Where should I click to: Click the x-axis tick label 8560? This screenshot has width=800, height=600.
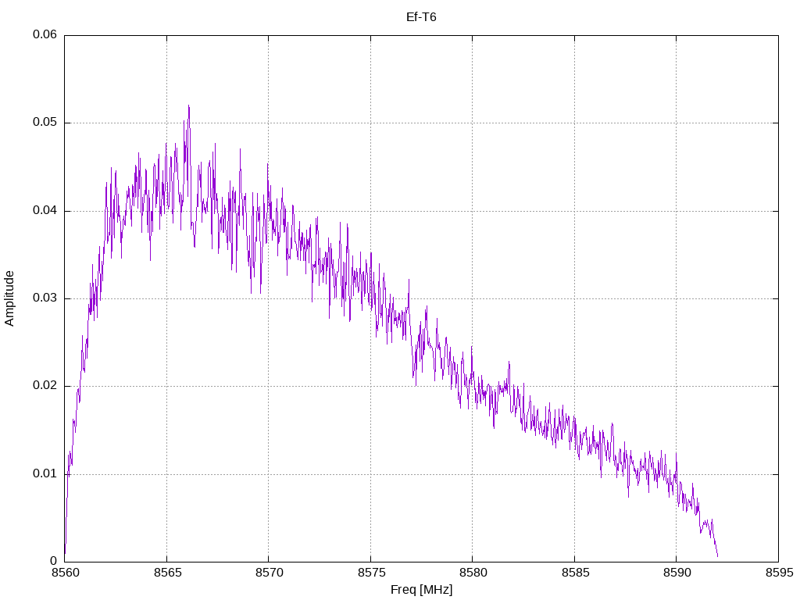click(x=66, y=573)
